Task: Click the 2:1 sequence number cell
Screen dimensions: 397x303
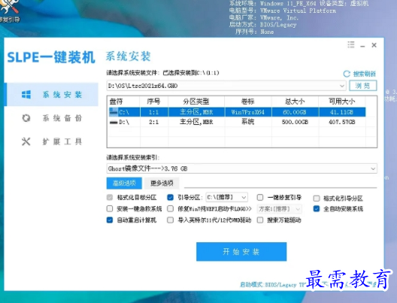Action: [153, 122]
